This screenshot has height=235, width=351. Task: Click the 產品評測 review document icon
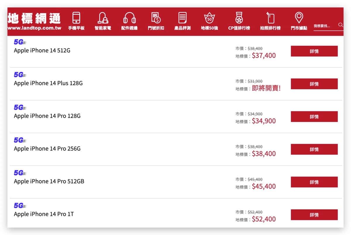click(x=183, y=18)
